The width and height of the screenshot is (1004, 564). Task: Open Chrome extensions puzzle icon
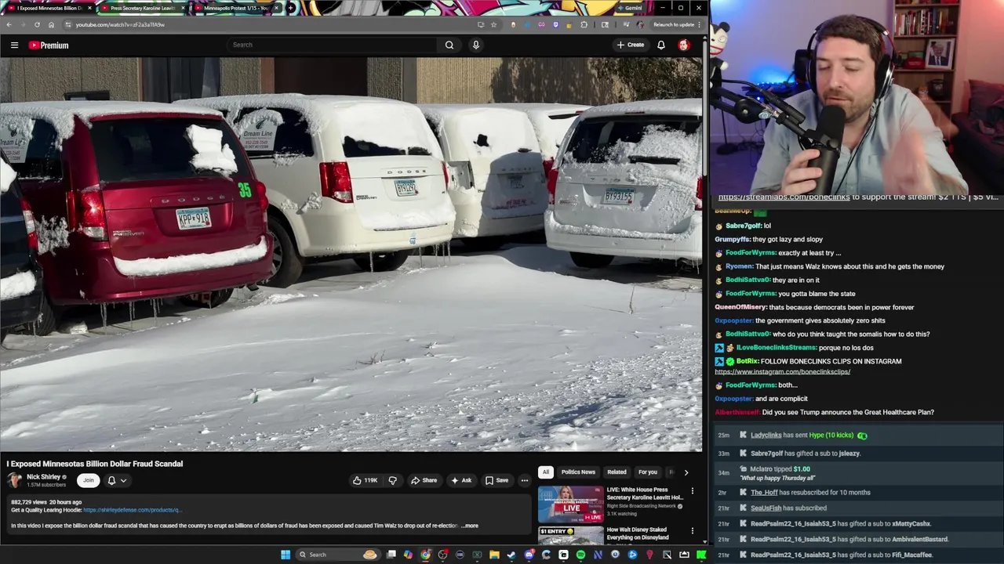tap(584, 24)
